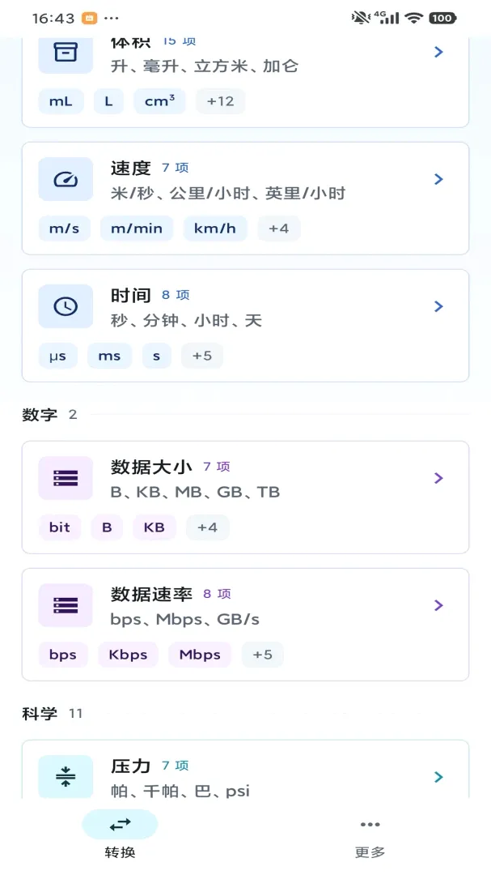
Task: Select the KB unit chip
Action: coord(154,527)
